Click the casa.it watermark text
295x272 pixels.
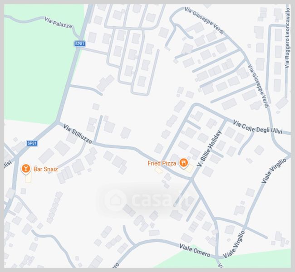click(x=160, y=200)
